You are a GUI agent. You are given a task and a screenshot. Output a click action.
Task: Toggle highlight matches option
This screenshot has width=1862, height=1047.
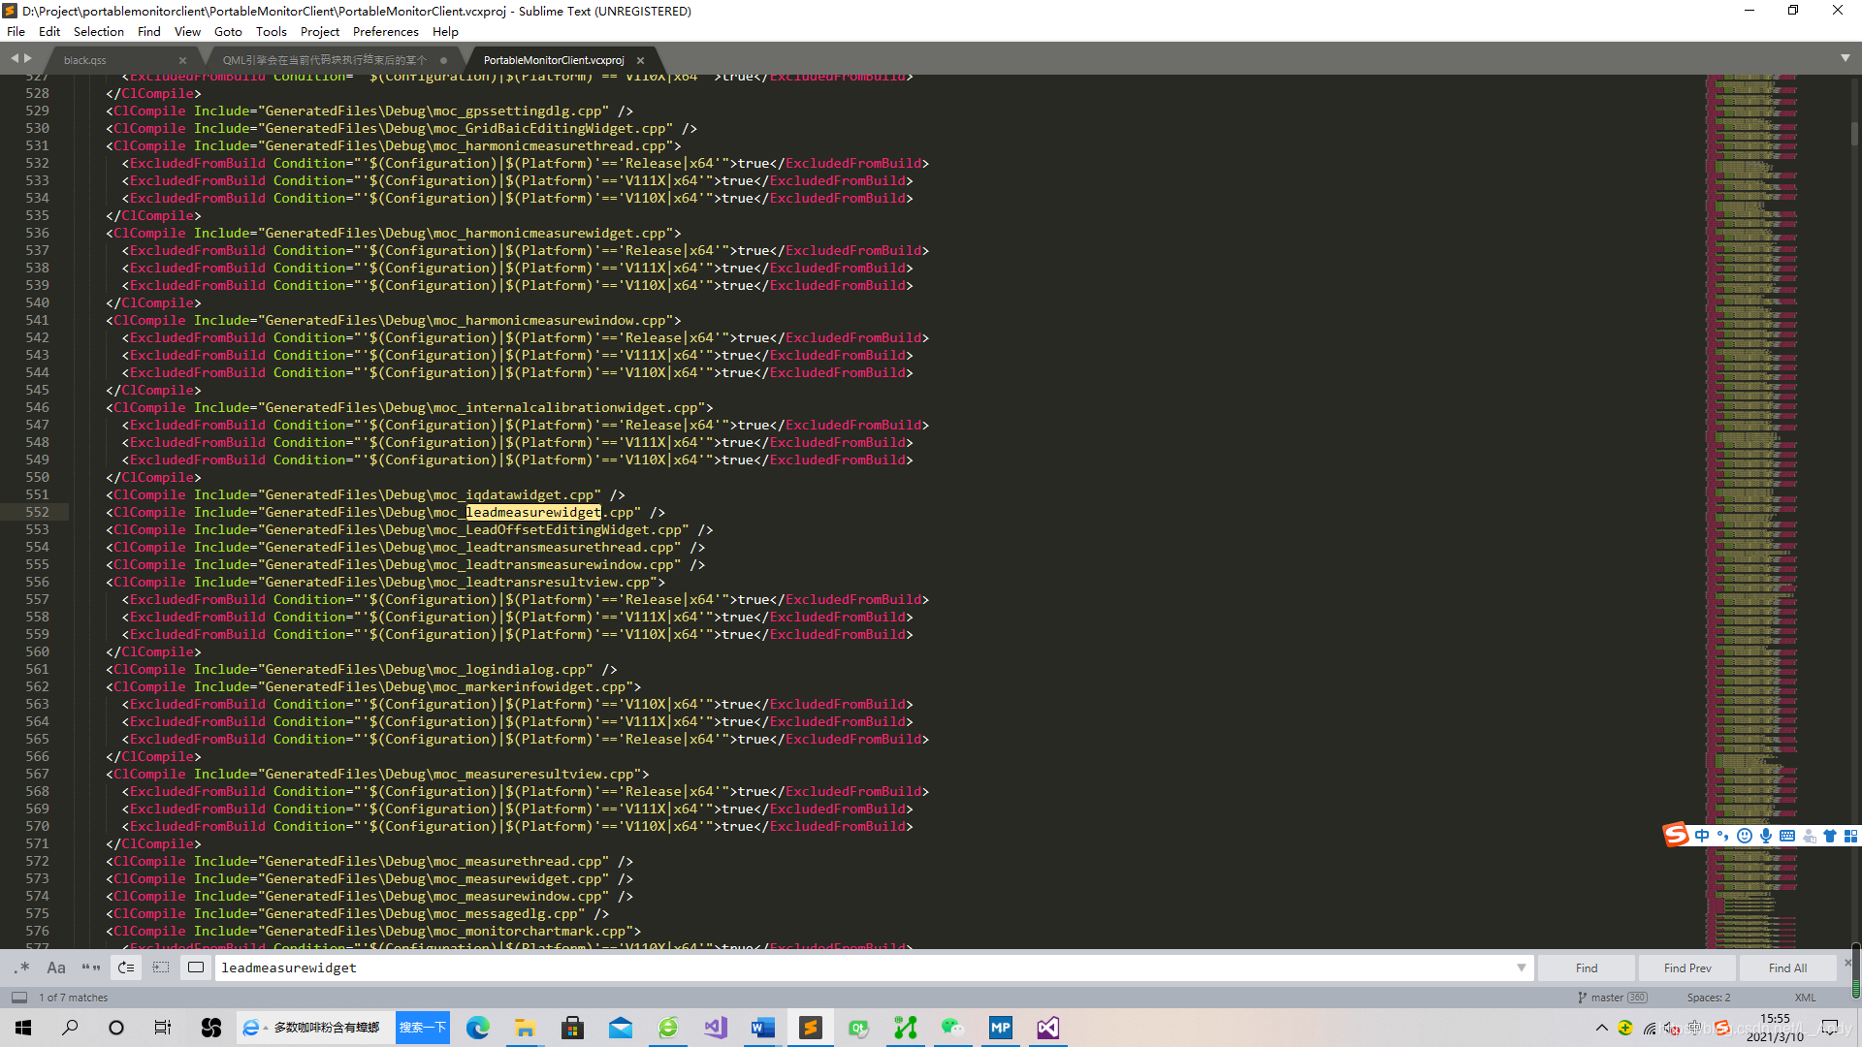coord(196,968)
